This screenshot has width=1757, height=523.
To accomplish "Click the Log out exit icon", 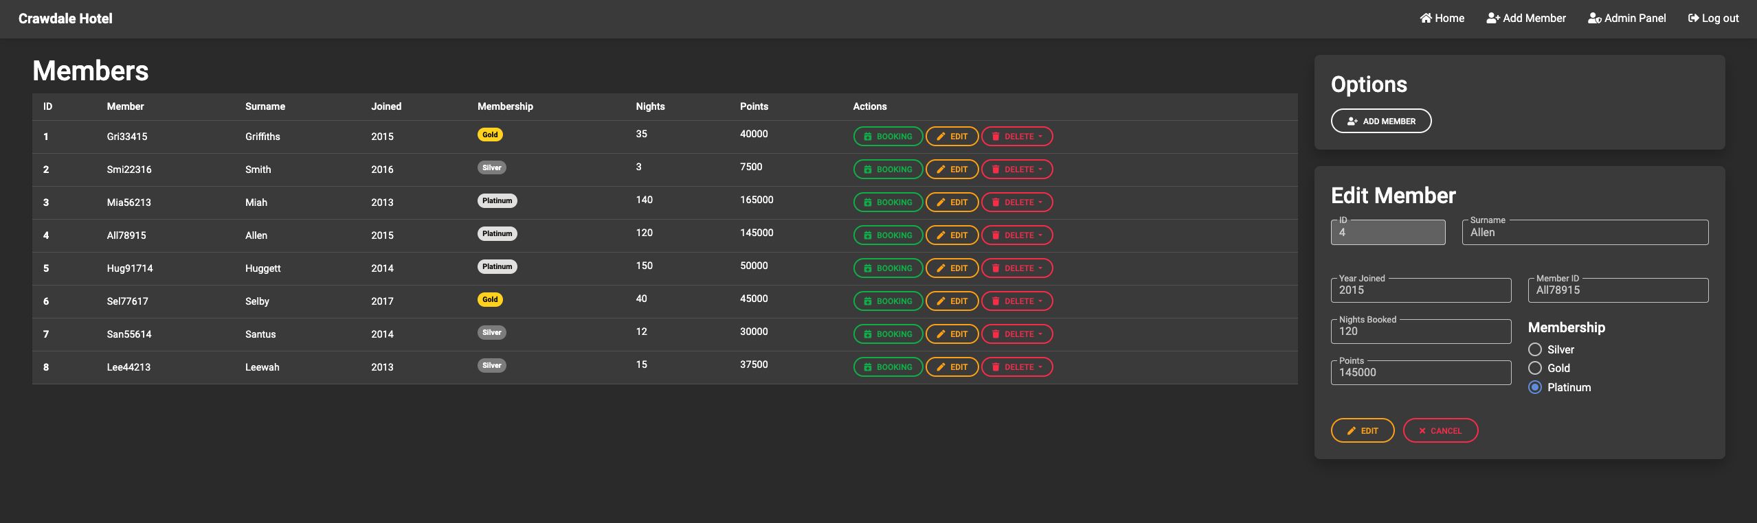I will coord(1693,19).
